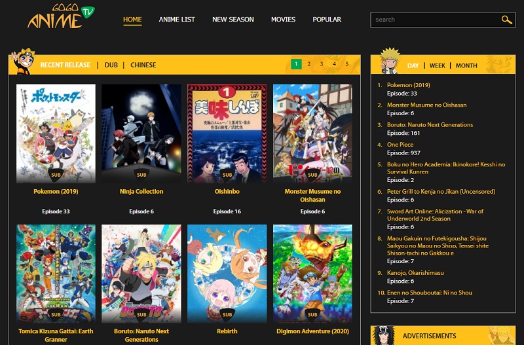Click the SUB badge on Rebirth poster
524x345 pixels.
pos(227,315)
